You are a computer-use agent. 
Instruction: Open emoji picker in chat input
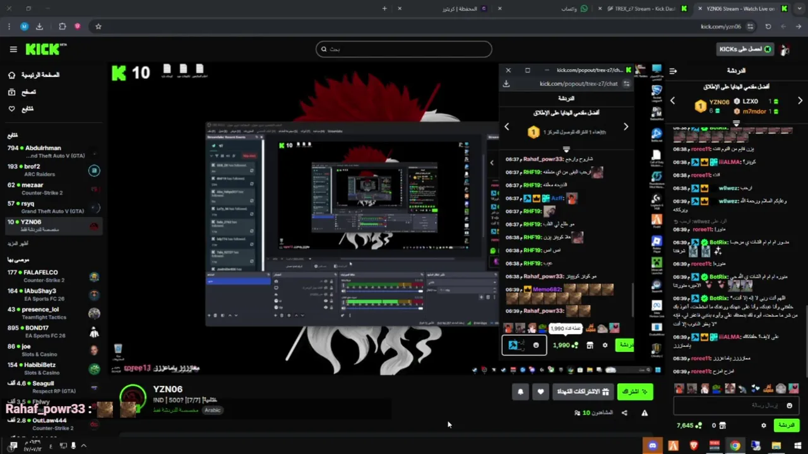click(789, 405)
